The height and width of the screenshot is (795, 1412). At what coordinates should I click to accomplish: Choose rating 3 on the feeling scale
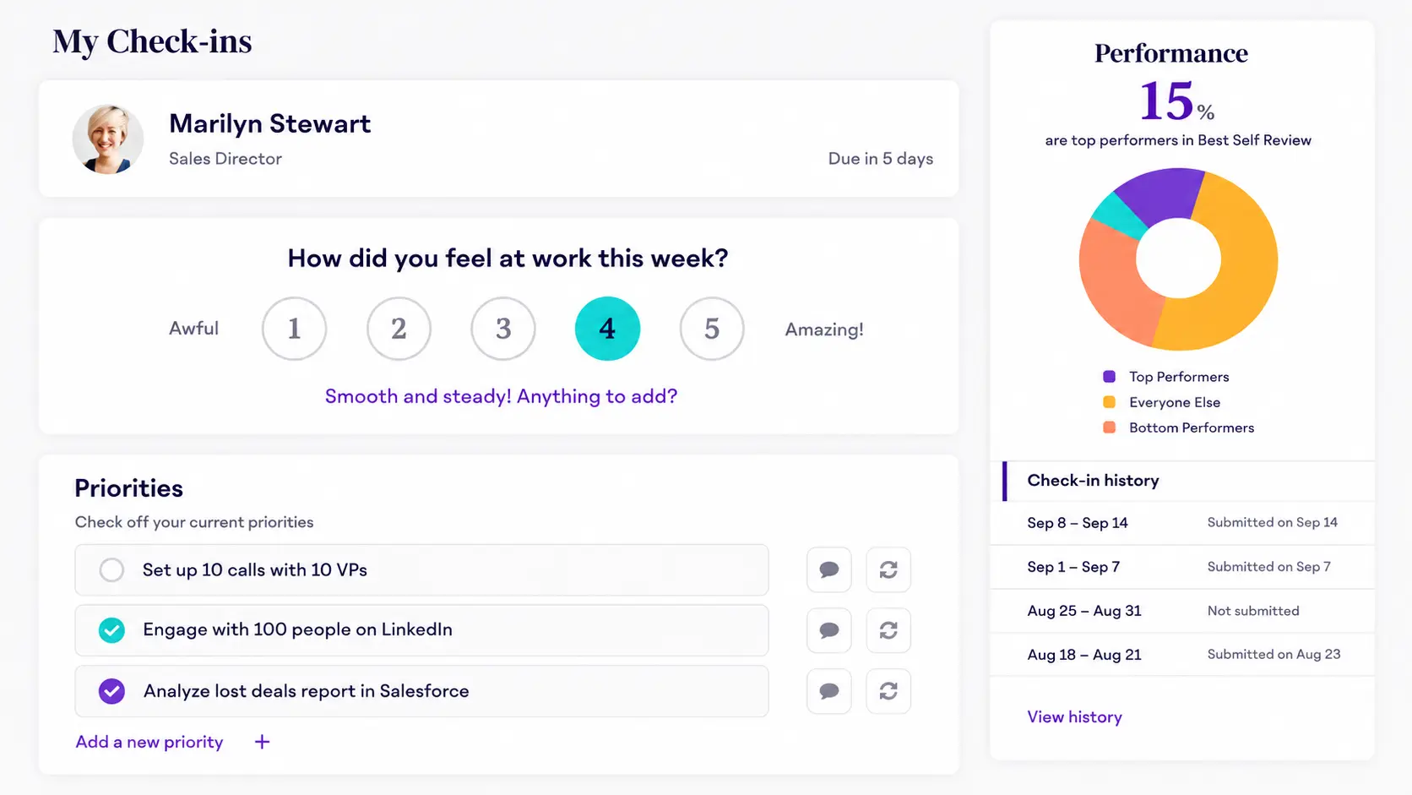point(503,329)
